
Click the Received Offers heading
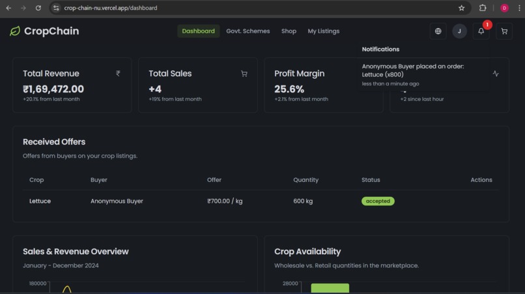tap(54, 142)
